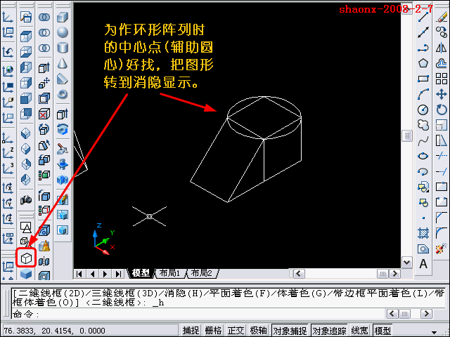Choose the Ellipse drawing tool
This screenshot has height=337, width=450.
click(423, 157)
